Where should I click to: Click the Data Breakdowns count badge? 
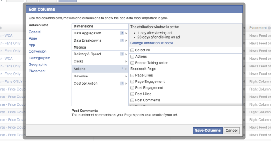click(122, 40)
